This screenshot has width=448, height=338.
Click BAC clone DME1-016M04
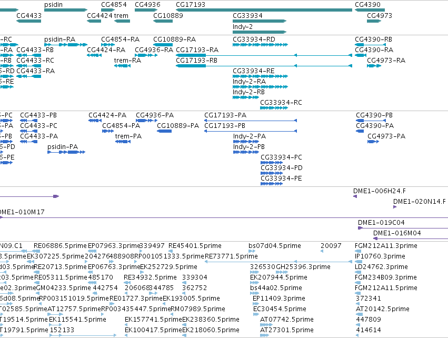411,238
